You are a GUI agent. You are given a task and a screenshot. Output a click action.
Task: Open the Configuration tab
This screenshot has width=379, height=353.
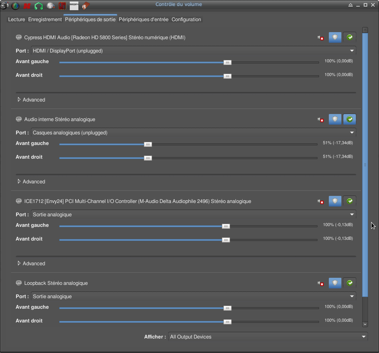click(186, 20)
